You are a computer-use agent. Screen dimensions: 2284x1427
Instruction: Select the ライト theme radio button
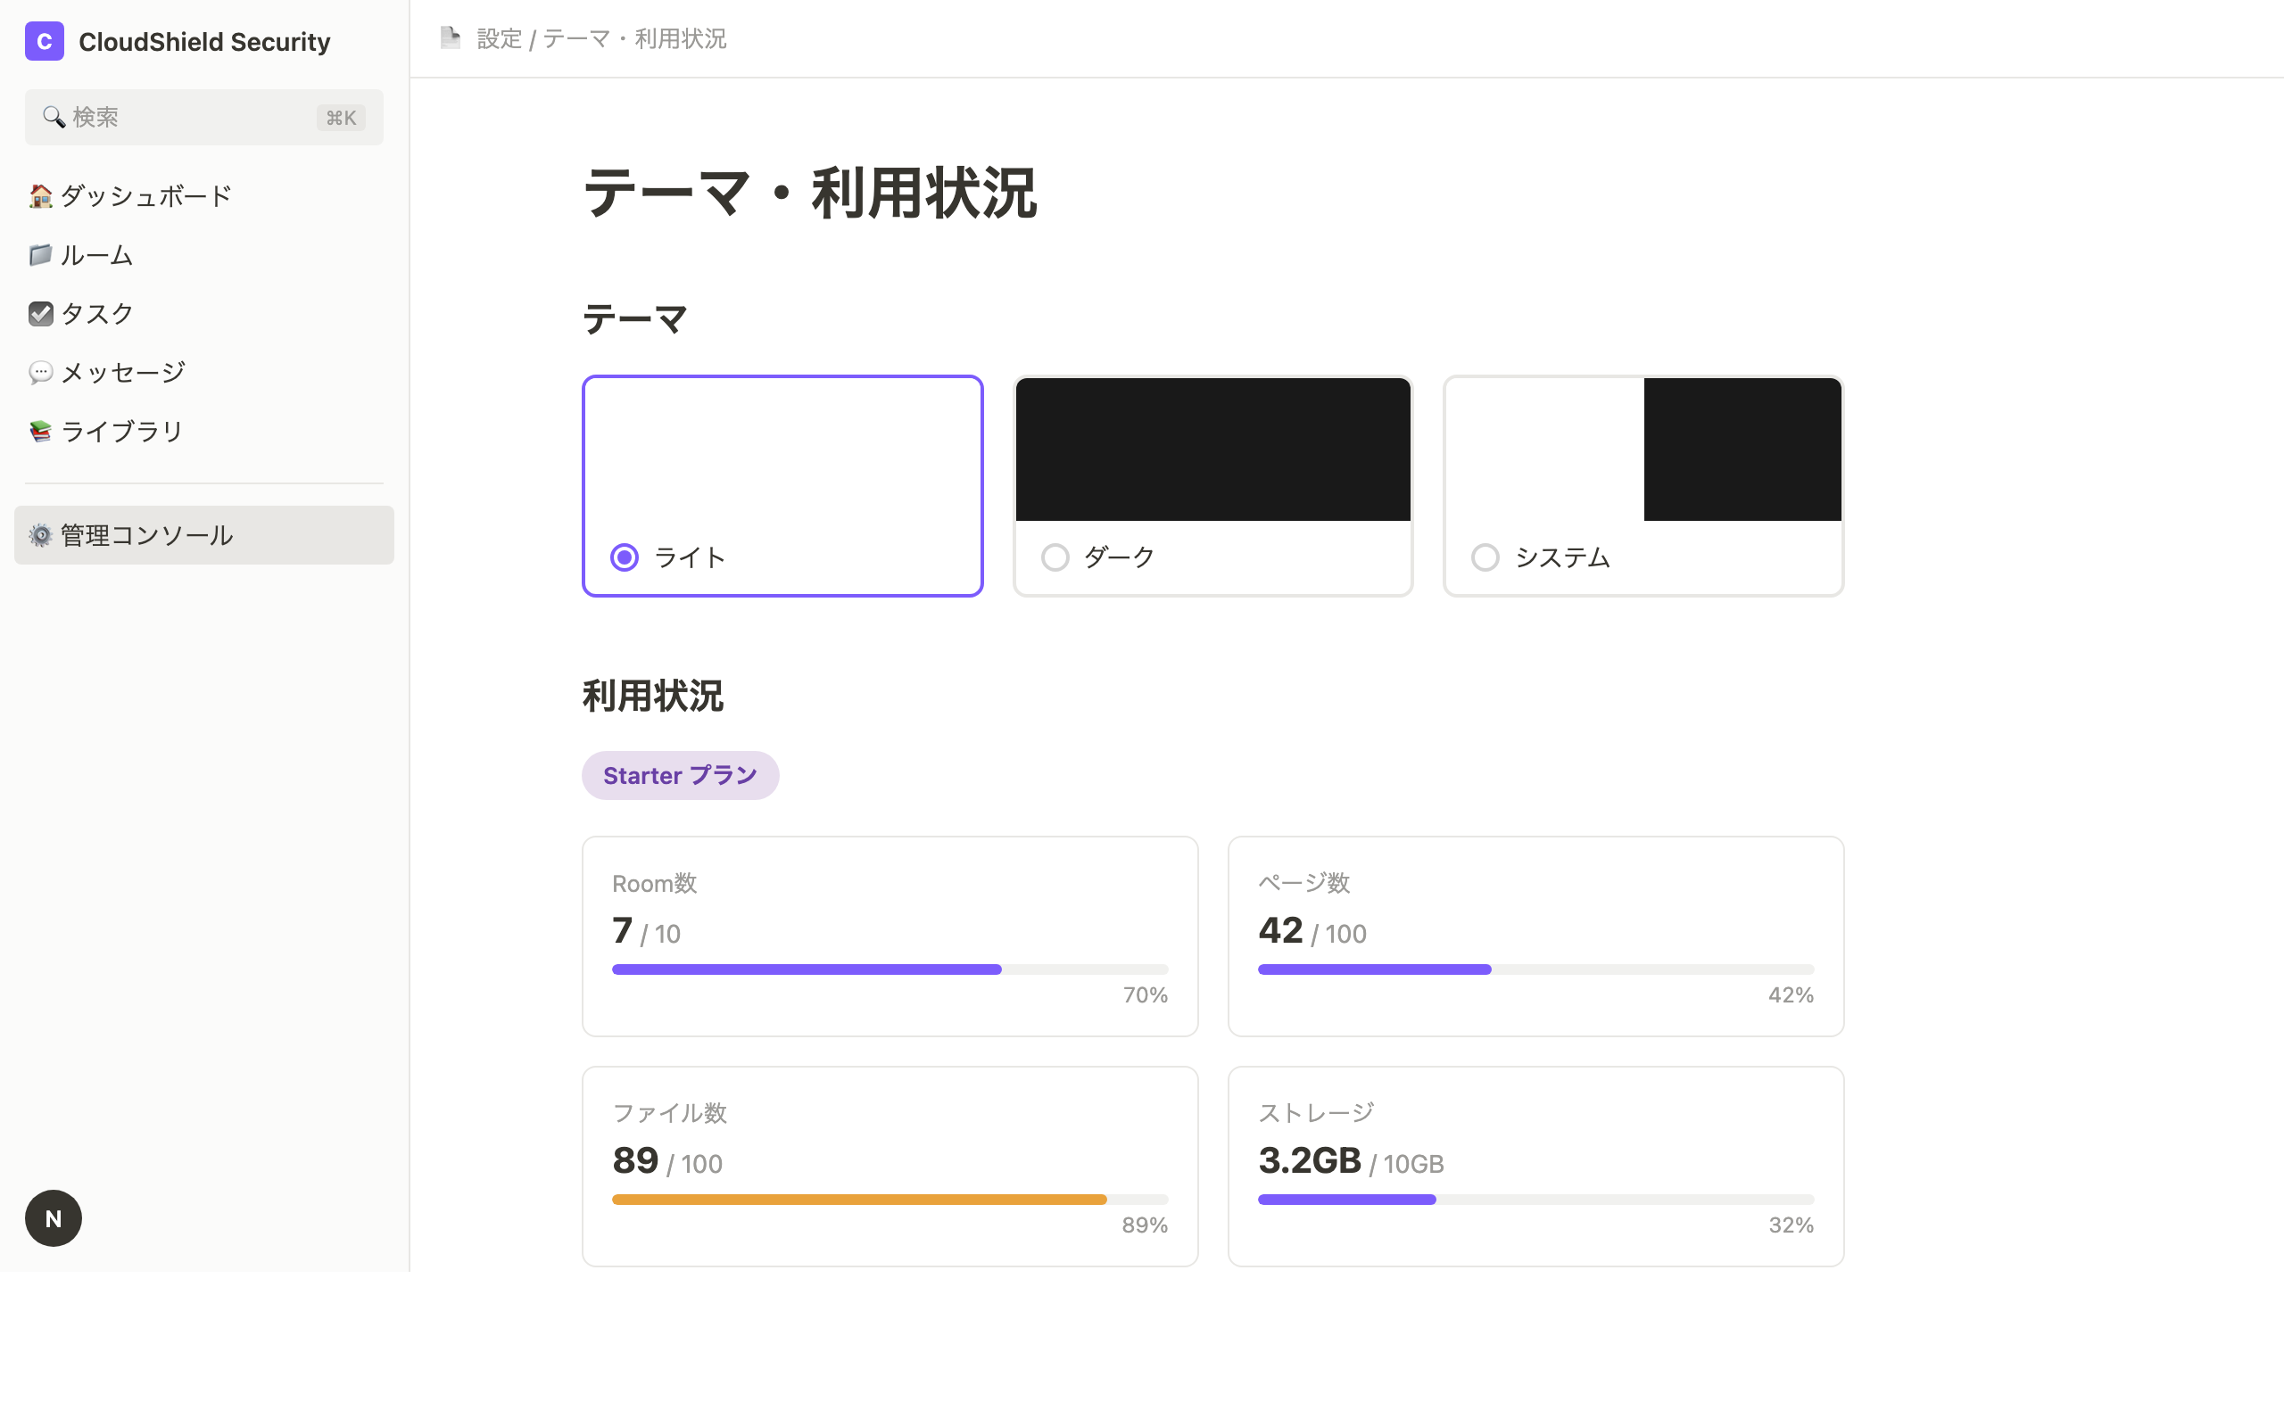624,557
